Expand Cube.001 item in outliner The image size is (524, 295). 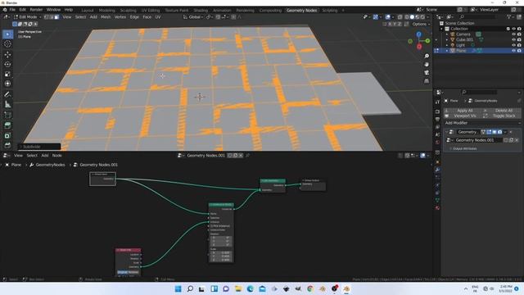[447, 39]
